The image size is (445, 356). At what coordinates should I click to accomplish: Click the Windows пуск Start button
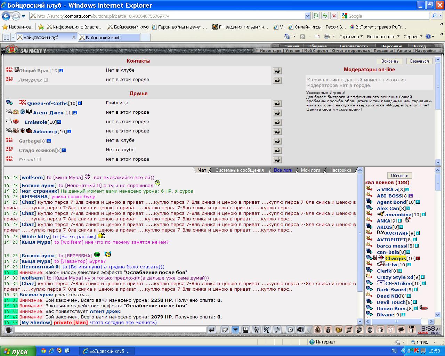[18, 351]
